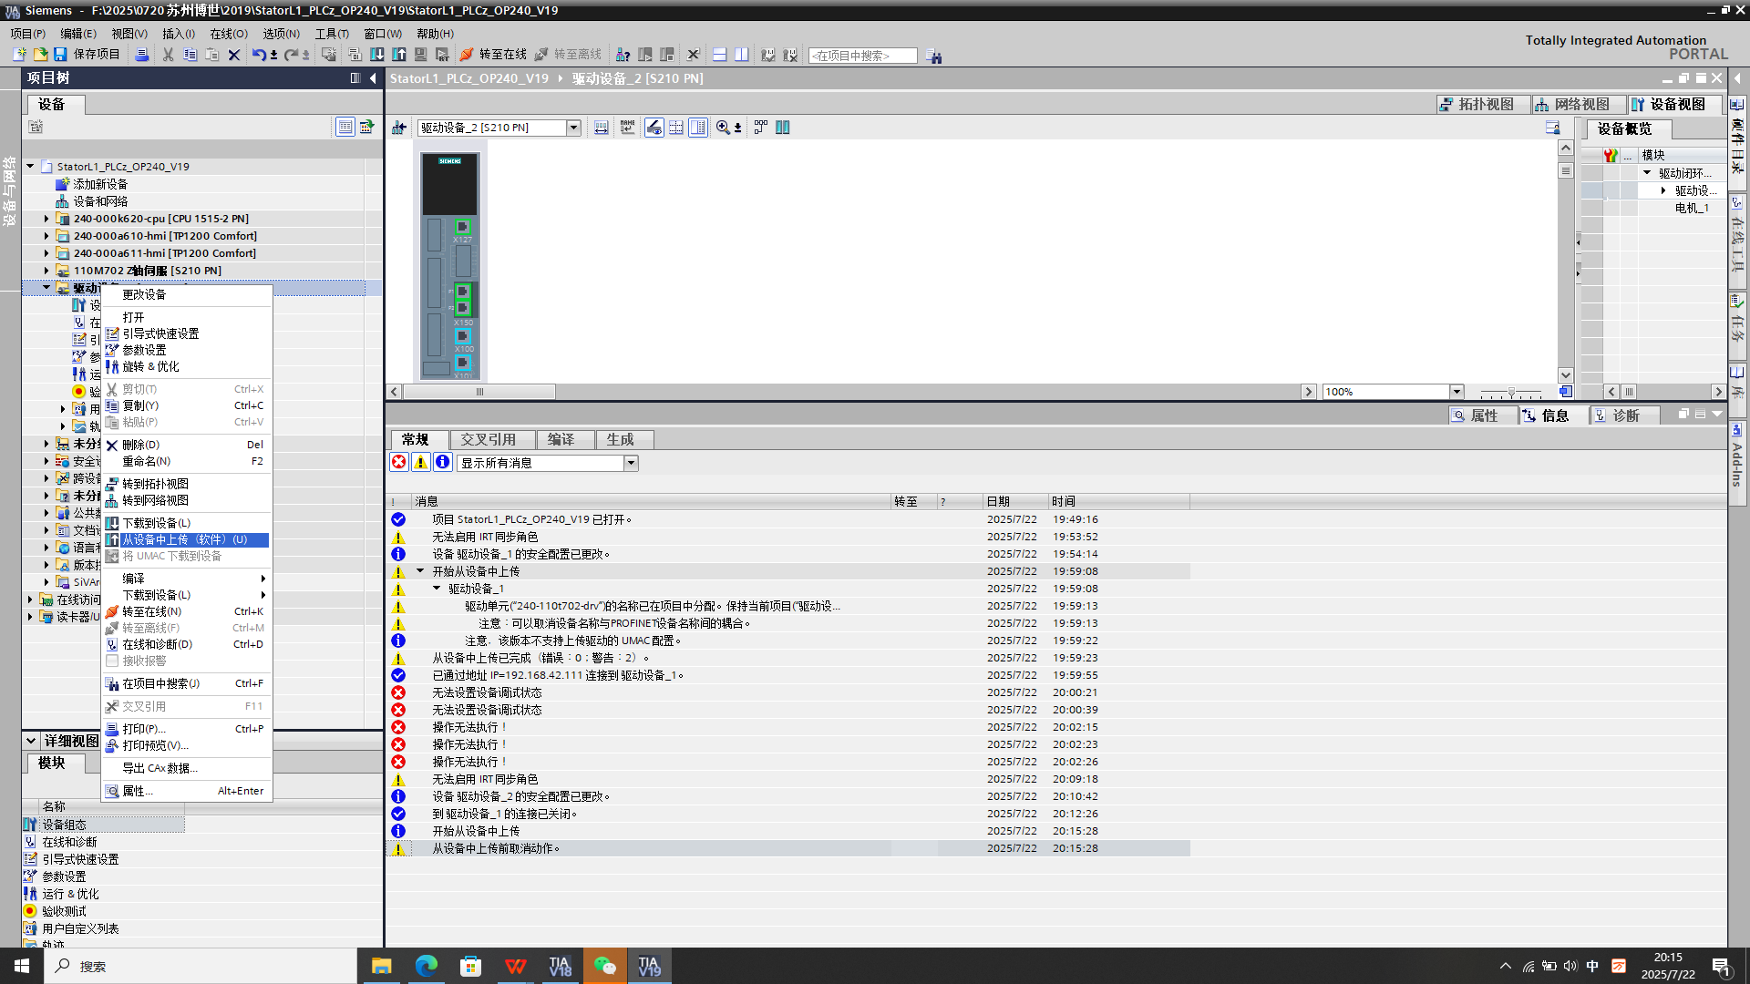Click the split editor vertically icon
The width and height of the screenshot is (1750, 984).
coord(741,55)
